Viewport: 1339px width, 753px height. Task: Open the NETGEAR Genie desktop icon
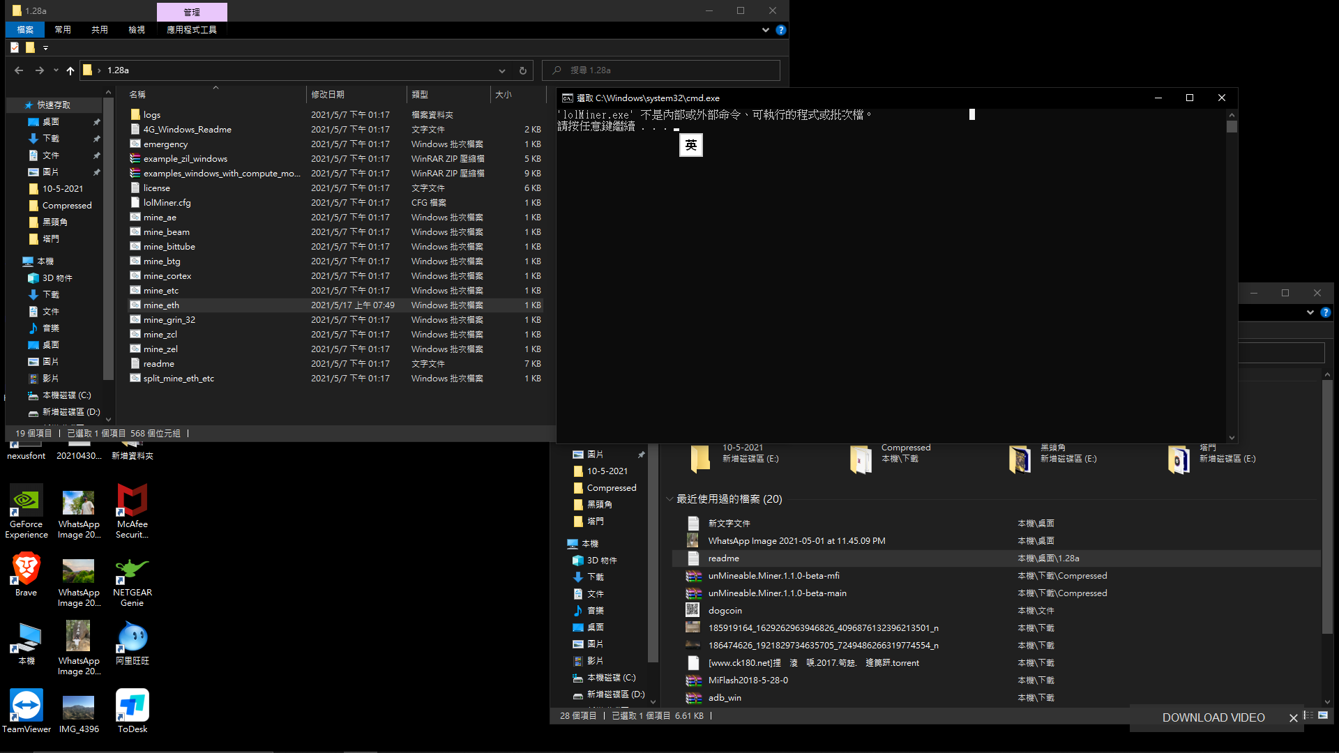[133, 583]
